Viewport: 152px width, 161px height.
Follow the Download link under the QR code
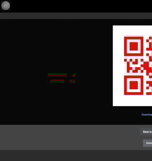[147, 114]
